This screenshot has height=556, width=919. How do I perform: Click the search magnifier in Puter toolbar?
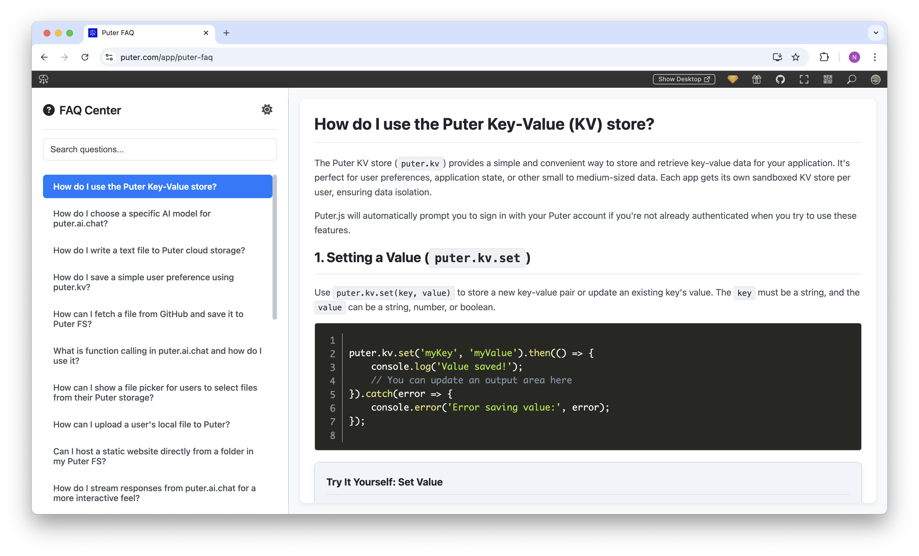click(851, 79)
